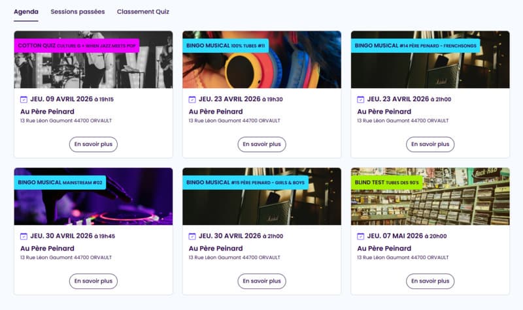The width and height of the screenshot is (523, 310).
Task: Click En savoir plus for Blind Test event
Action: click(430, 281)
